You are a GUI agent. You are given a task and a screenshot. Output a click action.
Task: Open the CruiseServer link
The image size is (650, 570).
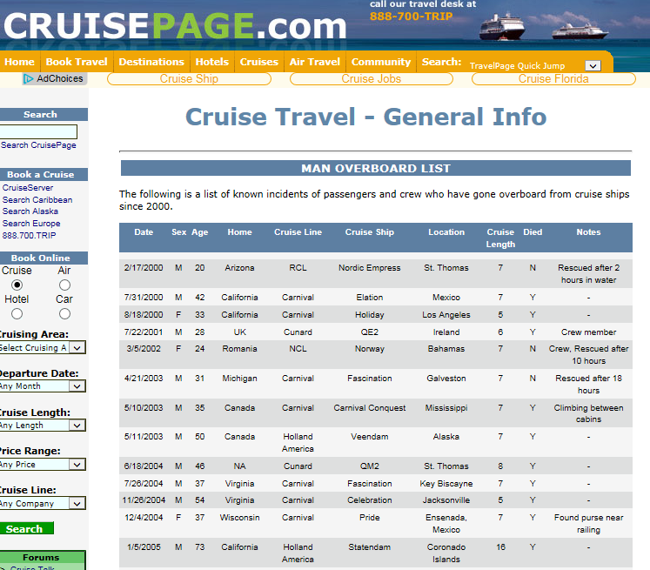(28, 188)
